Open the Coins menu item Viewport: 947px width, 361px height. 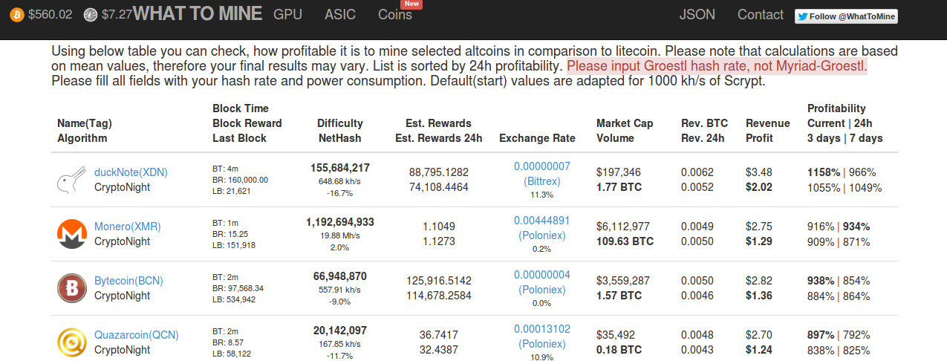pos(395,15)
